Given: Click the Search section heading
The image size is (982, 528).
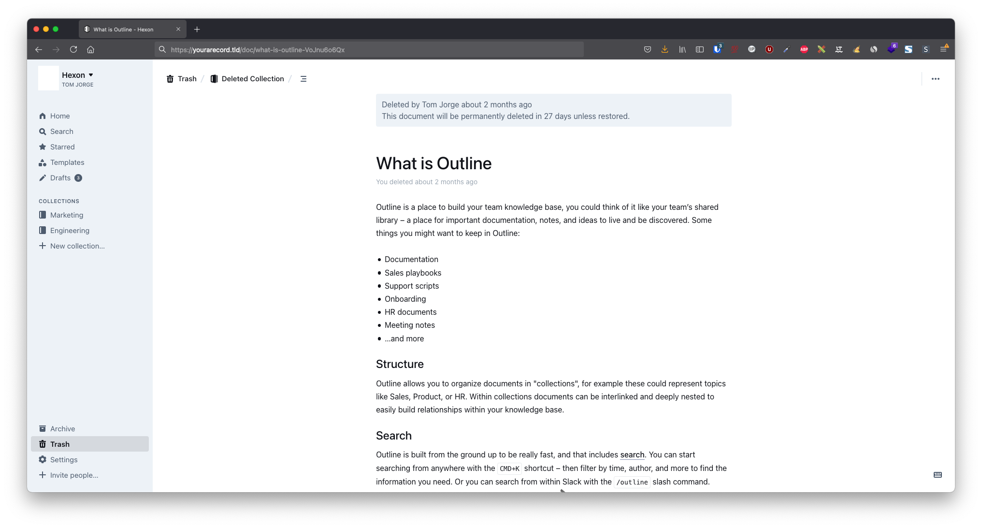Looking at the screenshot, I should (394, 436).
